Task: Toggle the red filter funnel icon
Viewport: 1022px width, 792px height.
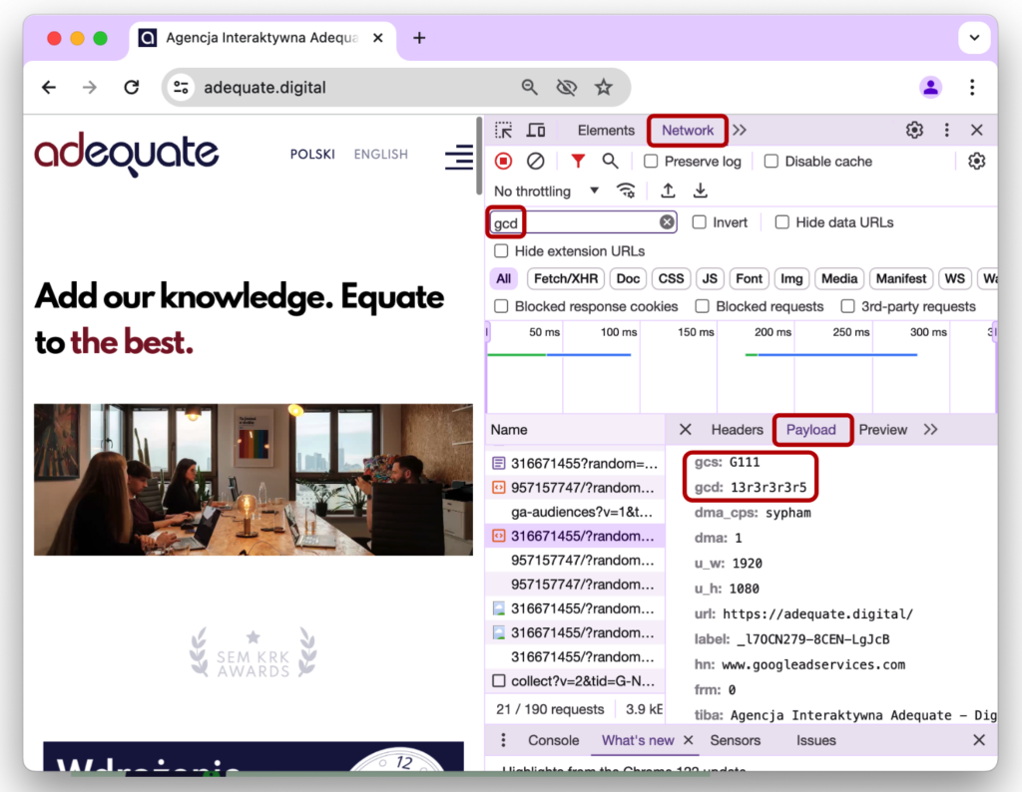Action: pyautogui.click(x=578, y=162)
